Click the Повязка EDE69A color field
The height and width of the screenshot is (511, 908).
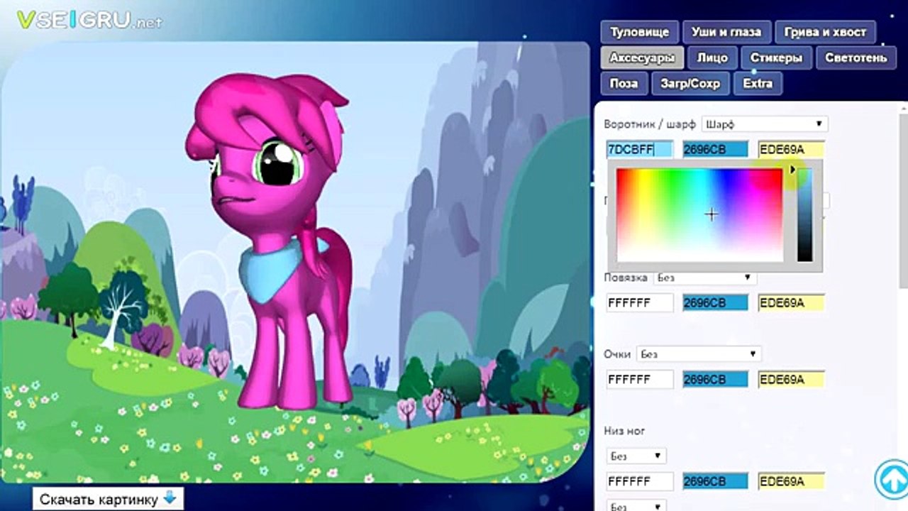(x=791, y=303)
